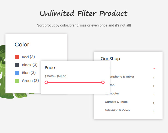This screenshot has height=133, width=168.
Task: Click the left price slider handle
Action: tap(46, 82)
